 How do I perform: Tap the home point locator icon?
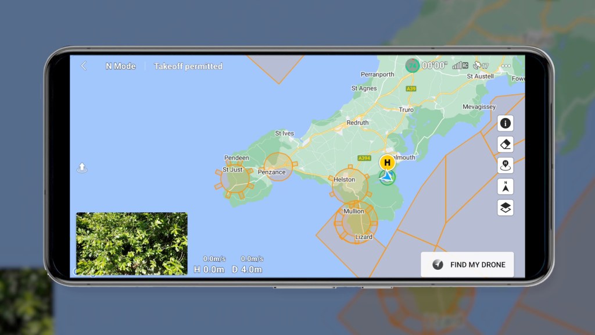[x=505, y=165]
